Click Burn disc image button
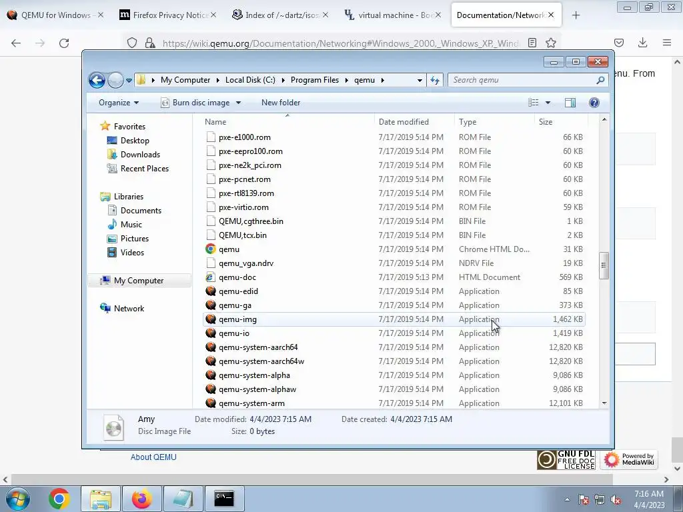The image size is (683, 512). pos(196,103)
